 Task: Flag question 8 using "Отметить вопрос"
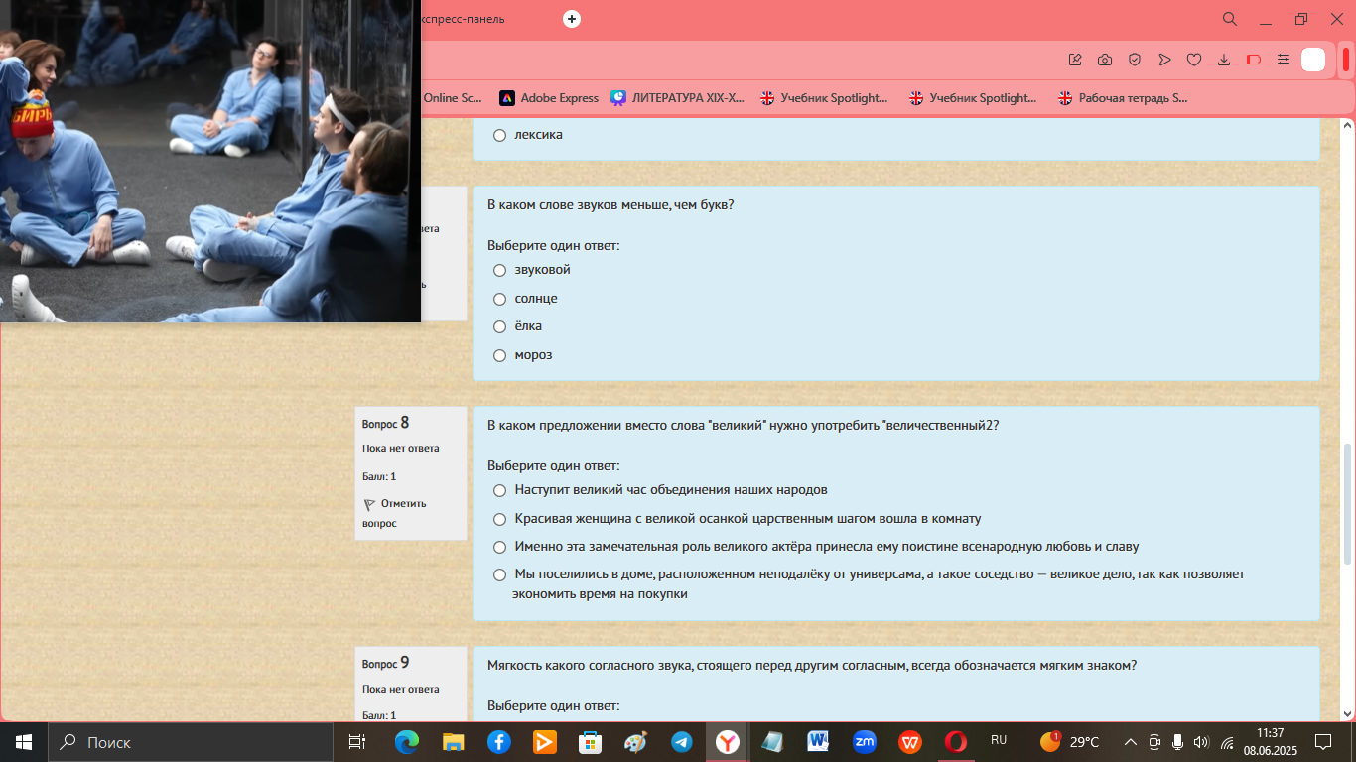click(x=395, y=513)
